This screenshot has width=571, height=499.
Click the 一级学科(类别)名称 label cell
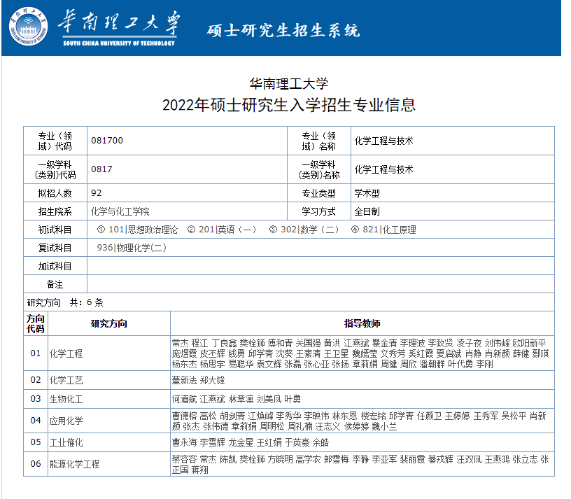pyautogui.click(x=319, y=170)
